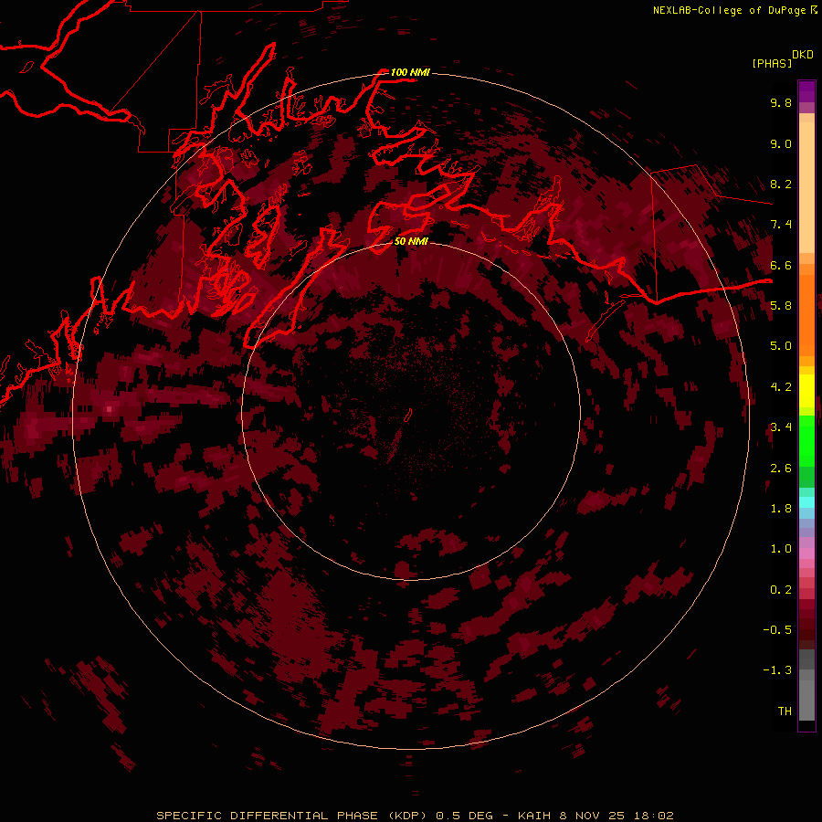
Task: Click the 6.6 value on the scale
Action: [781, 265]
